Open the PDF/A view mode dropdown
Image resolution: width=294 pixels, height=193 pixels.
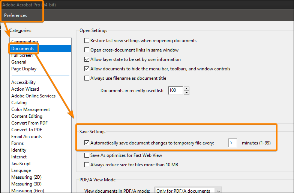point(188,191)
